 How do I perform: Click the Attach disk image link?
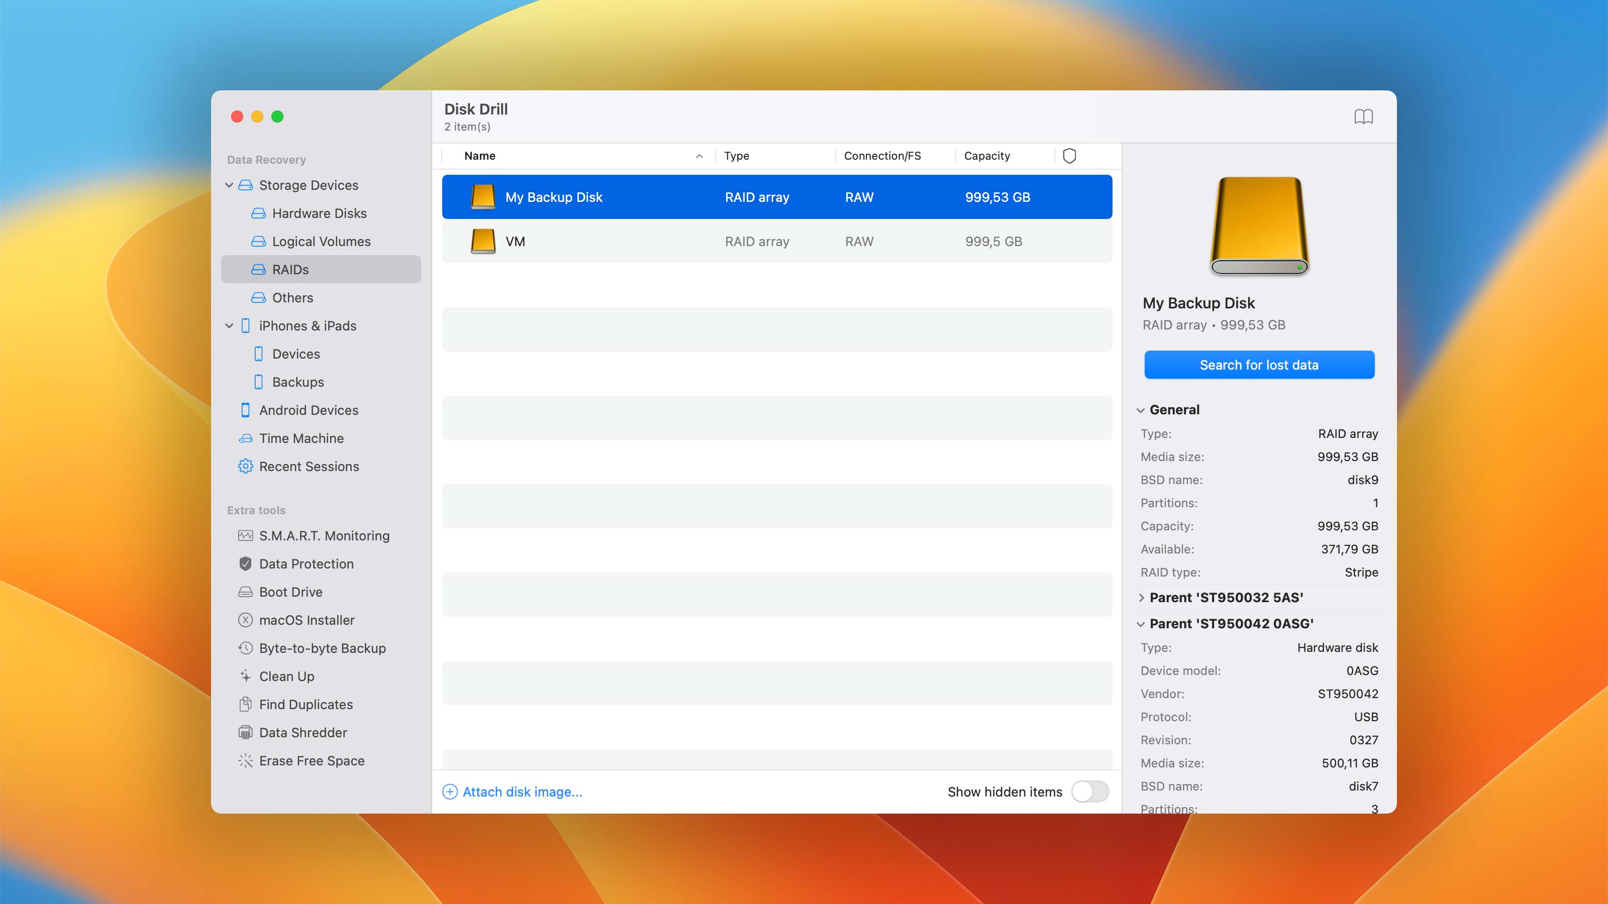click(523, 792)
